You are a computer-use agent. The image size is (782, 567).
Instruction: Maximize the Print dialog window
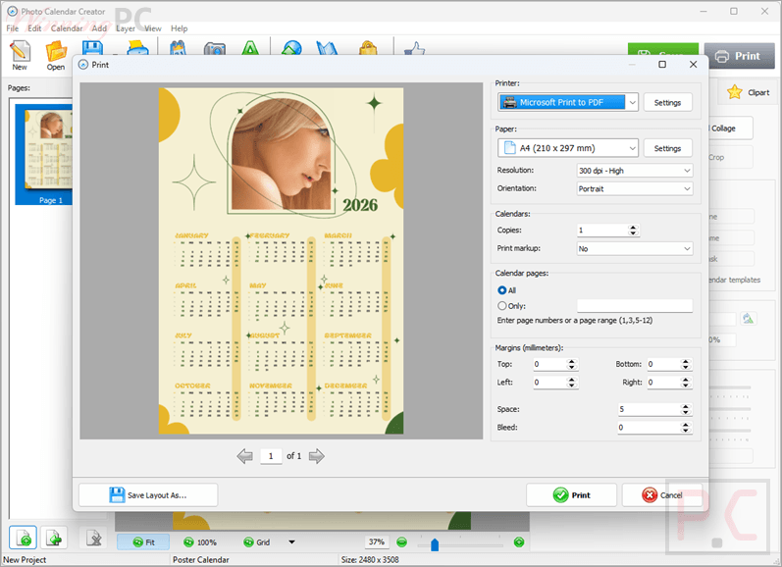coord(662,65)
